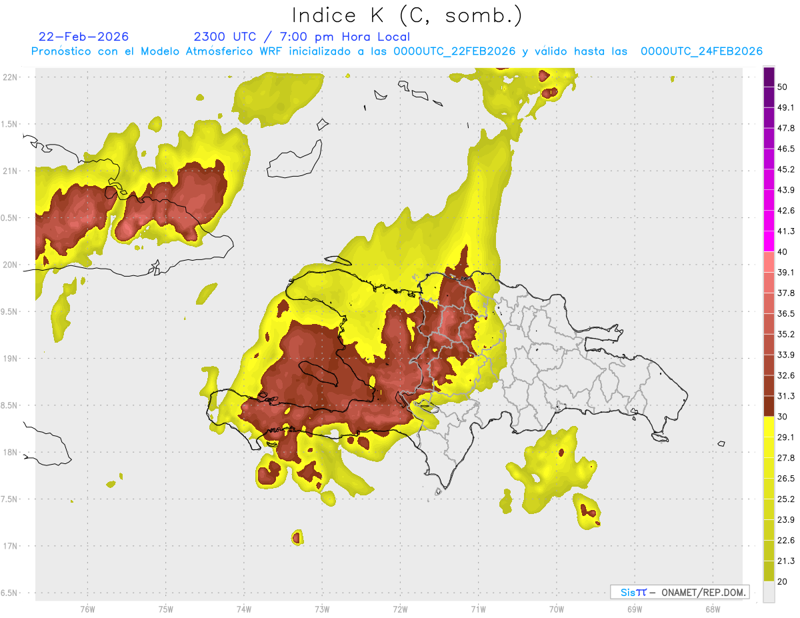Select the date text '22-Feb-2026'
Image resolution: width=800 pixels, height=618 pixels.
click(83, 37)
